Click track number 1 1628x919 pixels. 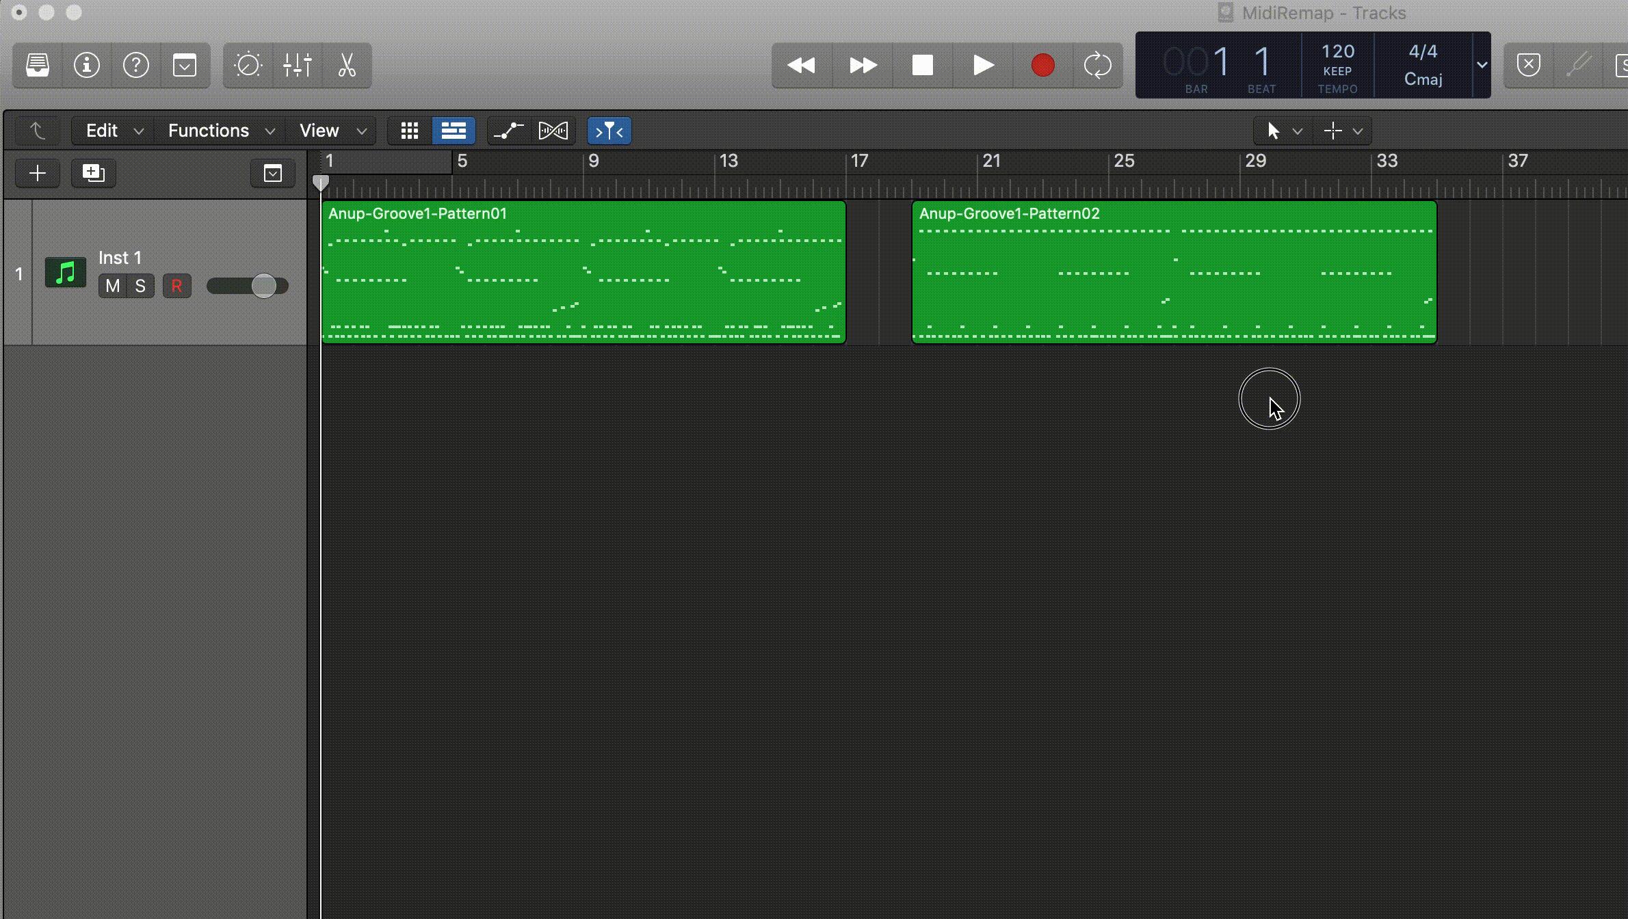coord(18,274)
